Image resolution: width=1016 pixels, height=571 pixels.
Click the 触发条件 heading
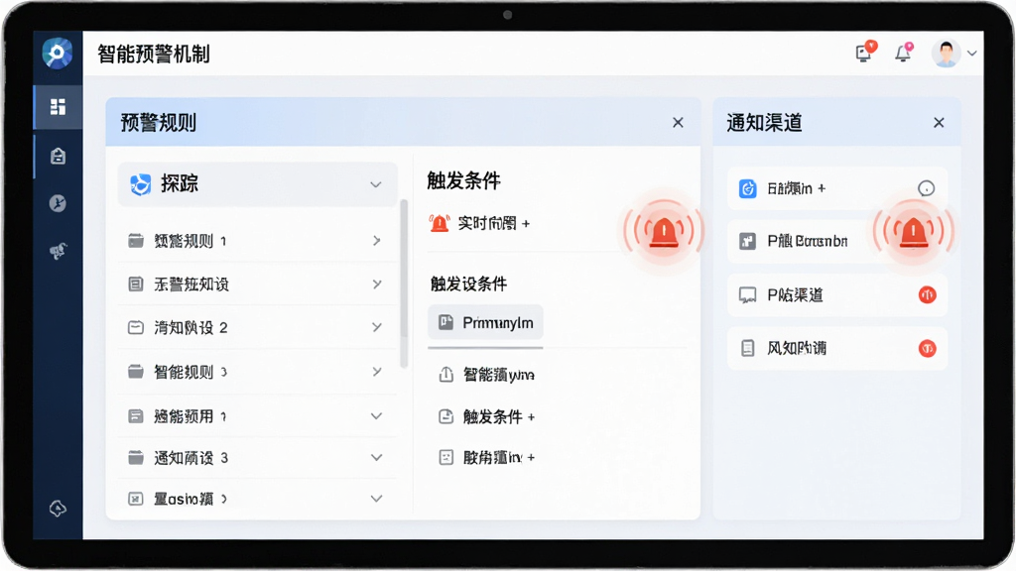pos(463,180)
